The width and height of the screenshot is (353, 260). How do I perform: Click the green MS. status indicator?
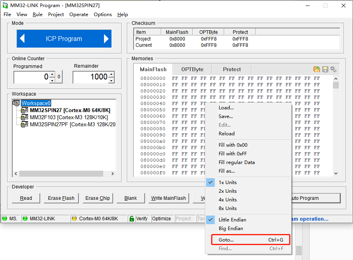[5, 218]
